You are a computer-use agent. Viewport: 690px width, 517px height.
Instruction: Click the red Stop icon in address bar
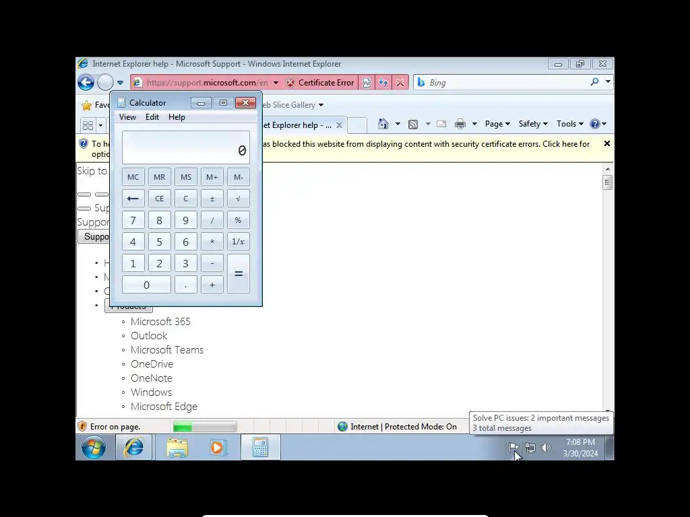tap(400, 83)
